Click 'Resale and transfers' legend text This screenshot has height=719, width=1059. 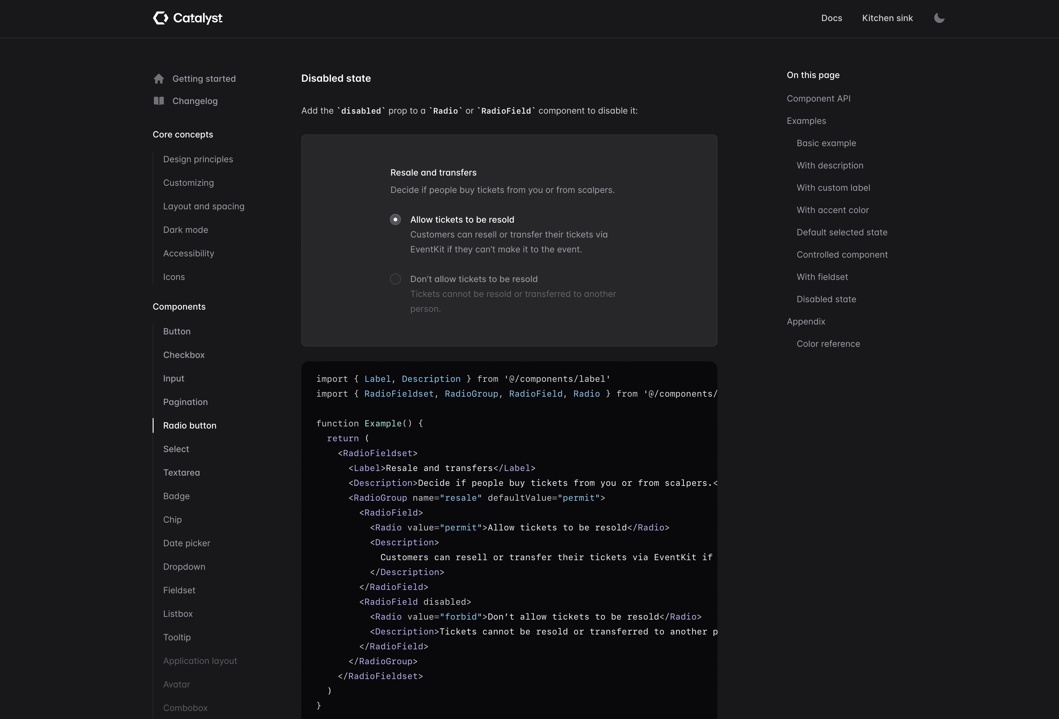pyautogui.click(x=433, y=173)
